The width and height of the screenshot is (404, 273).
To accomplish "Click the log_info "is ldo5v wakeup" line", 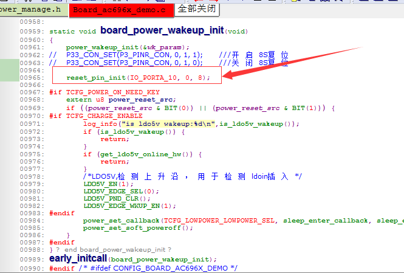I will pos(191,124).
